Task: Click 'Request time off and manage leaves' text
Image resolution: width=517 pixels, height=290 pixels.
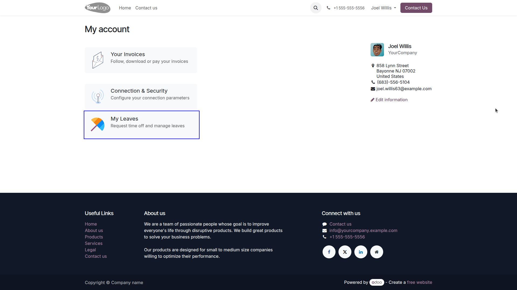Action: pyautogui.click(x=148, y=126)
